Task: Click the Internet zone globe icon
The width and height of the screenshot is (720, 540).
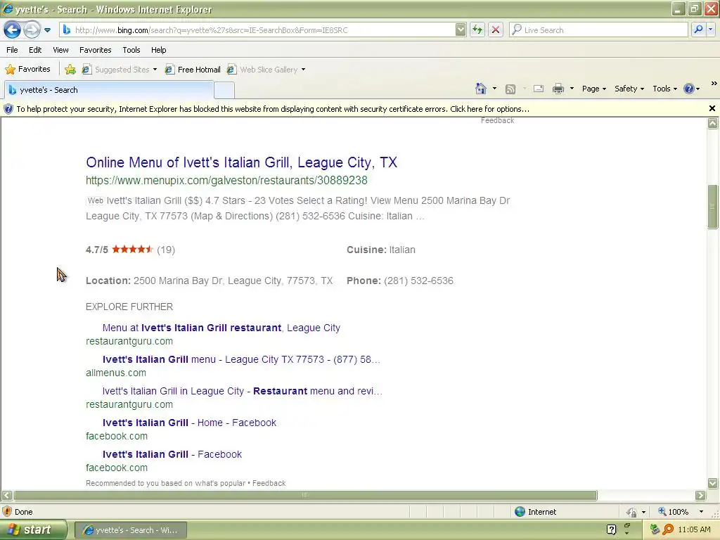Action: (520, 512)
